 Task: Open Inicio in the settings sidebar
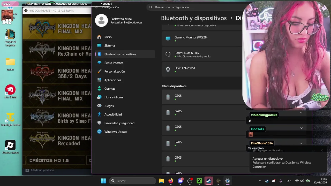click(x=125, y=37)
